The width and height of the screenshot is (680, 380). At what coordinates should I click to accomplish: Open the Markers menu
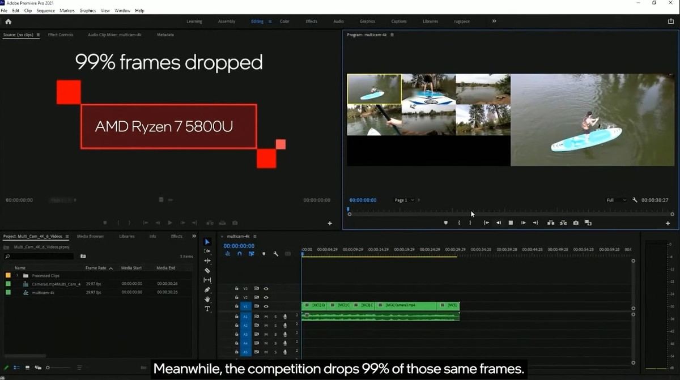point(67,11)
